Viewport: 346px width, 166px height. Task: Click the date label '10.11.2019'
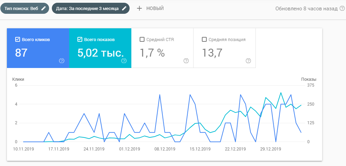(24, 149)
